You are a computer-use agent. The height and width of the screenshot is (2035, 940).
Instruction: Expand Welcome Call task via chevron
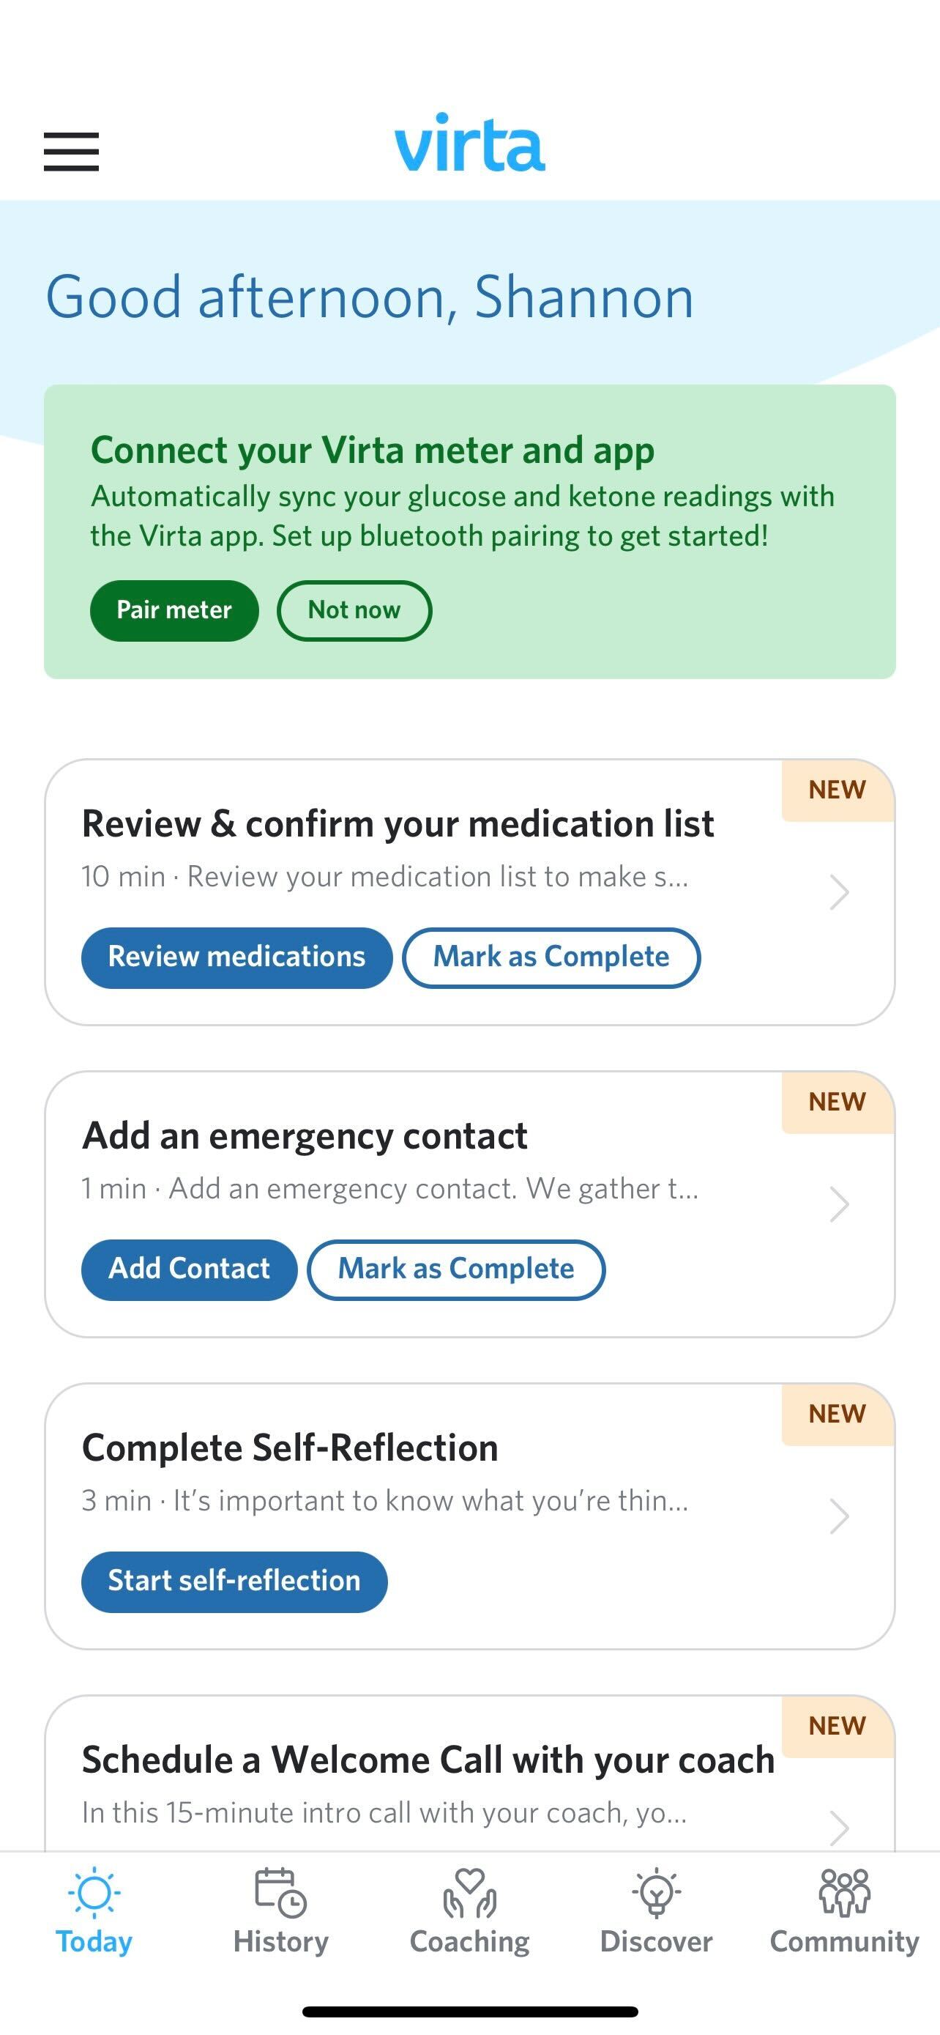839,1826
